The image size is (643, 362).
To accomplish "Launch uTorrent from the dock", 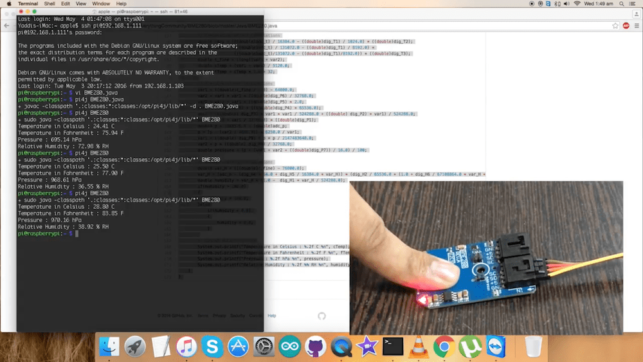I will (470, 347).
